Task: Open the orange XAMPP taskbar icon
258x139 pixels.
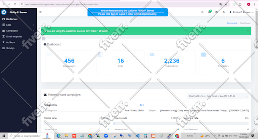Action: pyautogui.click(x=153, y=136)
